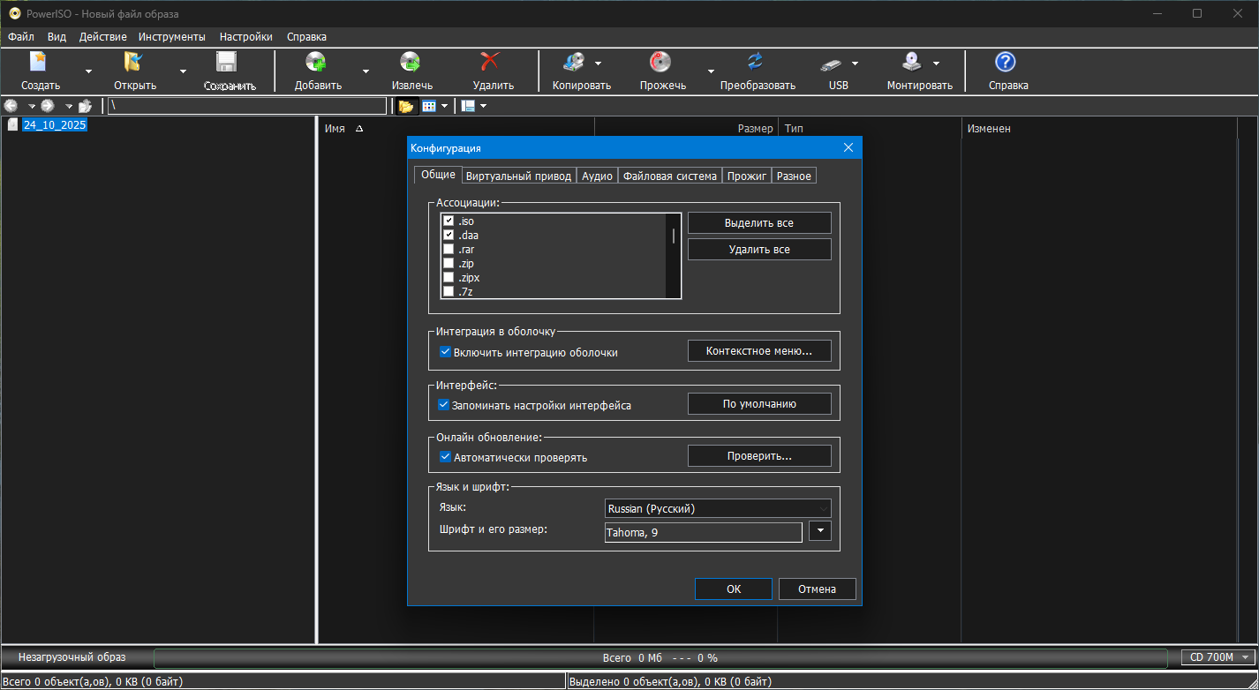Click the USB drive icon

click(831, 64)
